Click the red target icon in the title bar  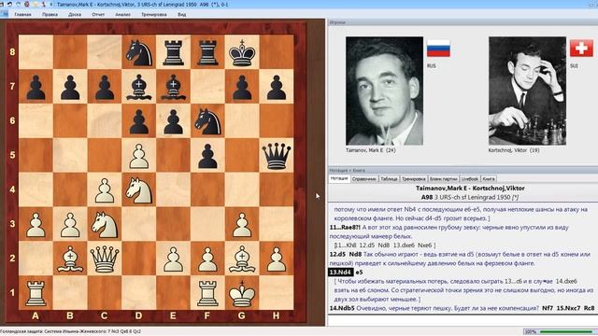(x=27, y=4)
